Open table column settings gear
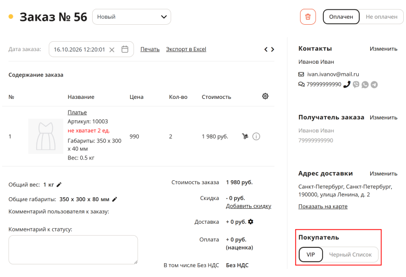 pyautogui.click(x=265, y=96)
